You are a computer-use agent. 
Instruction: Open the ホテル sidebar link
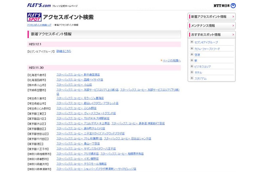(x=198, y=73)
